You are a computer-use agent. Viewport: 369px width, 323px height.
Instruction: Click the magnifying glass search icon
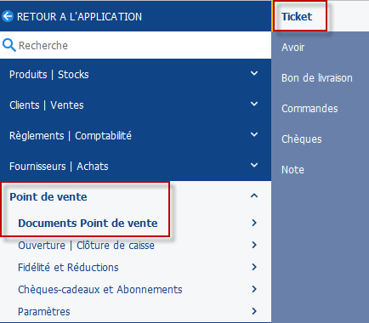[x=9, y=45]
